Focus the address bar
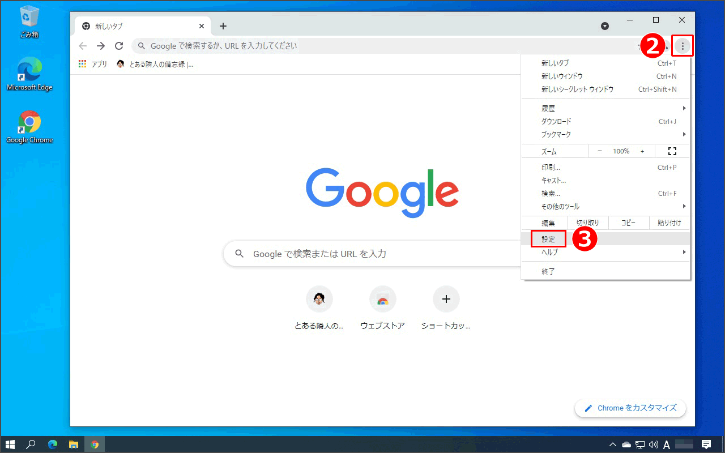Image resolution: width=725 pixels, height=453 pixels. tap(385, 46)
